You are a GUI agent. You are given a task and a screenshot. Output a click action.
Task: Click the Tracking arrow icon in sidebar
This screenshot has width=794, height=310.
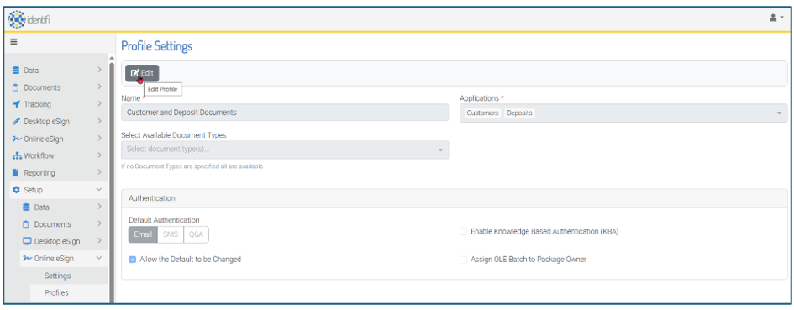16,104
